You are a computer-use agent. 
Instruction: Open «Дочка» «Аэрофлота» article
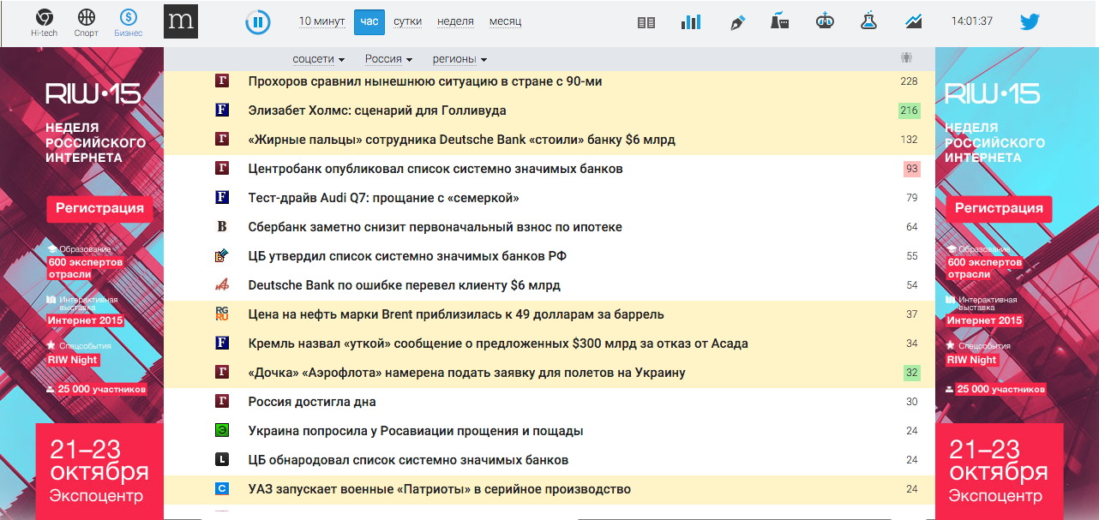click(x=466, y=373)
